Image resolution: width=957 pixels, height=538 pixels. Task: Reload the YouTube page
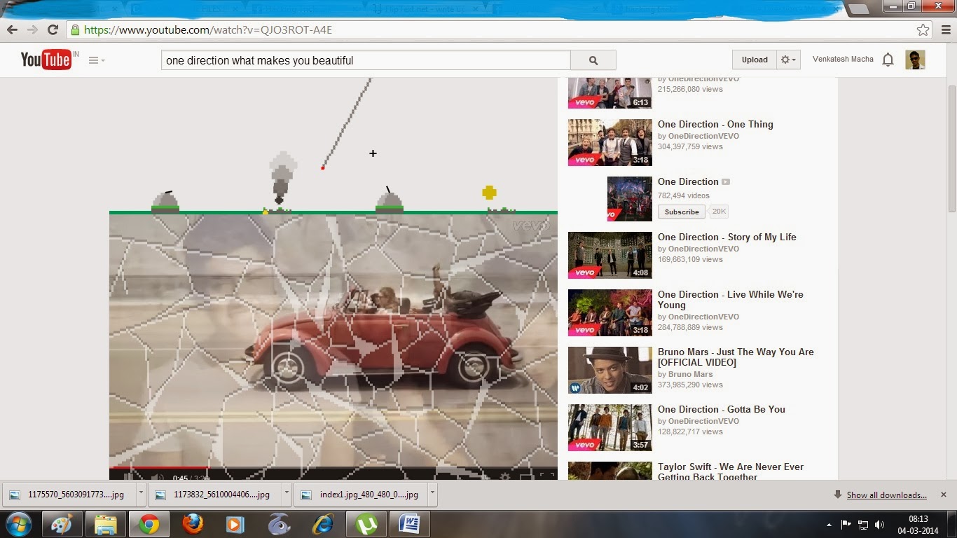pos(53,30)
